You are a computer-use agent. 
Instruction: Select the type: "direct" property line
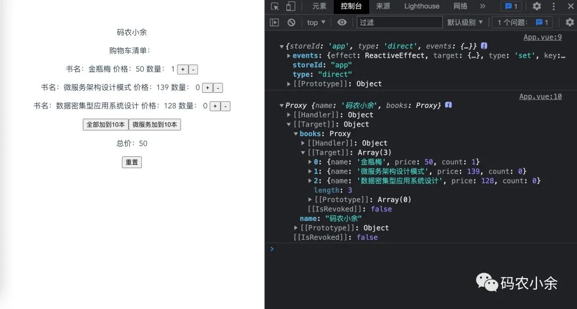click(x=322, y=74)
